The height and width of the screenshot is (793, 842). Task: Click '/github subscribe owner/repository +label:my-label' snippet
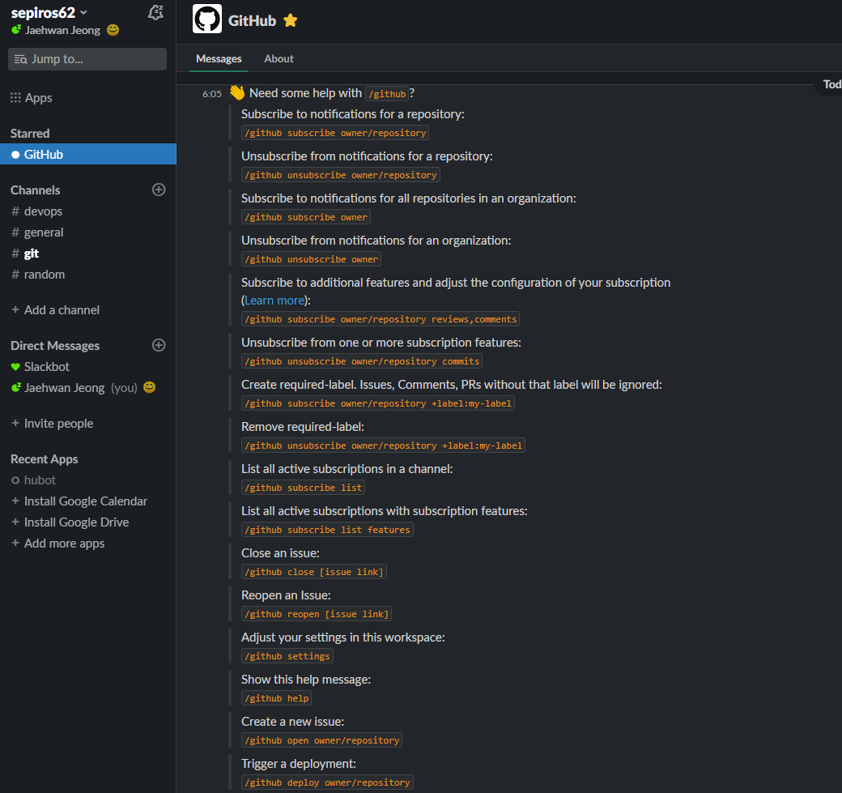click(378, 403)
